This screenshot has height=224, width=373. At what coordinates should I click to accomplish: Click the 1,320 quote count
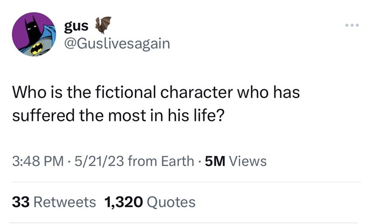[124, 202]
